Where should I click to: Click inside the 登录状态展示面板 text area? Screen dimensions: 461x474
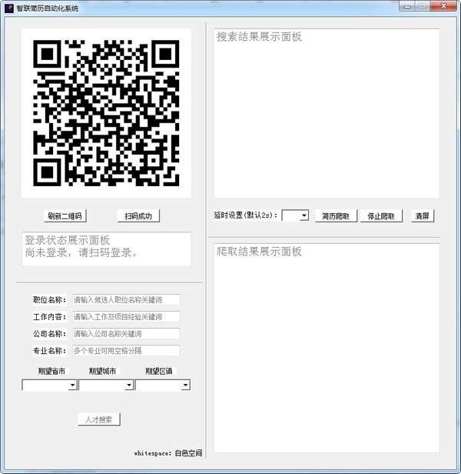(106, 249)
